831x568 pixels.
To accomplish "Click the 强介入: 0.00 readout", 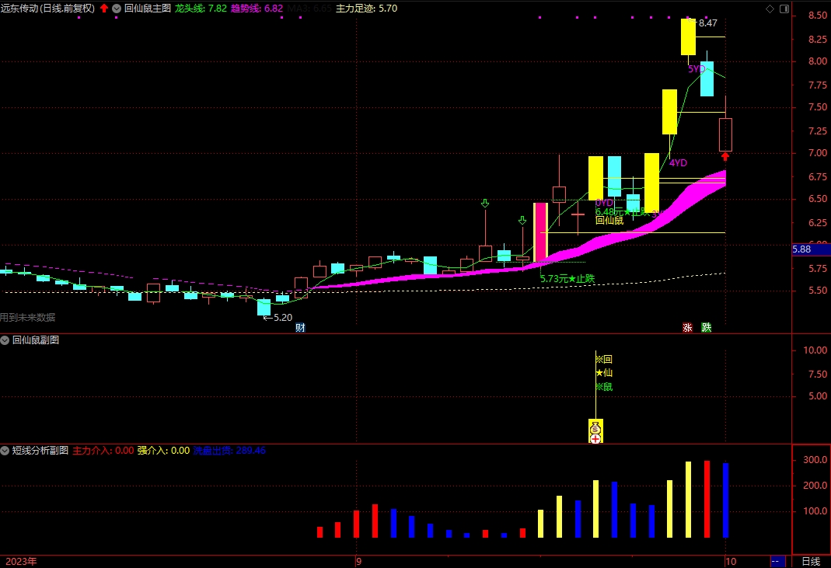I will pos(164,451).
